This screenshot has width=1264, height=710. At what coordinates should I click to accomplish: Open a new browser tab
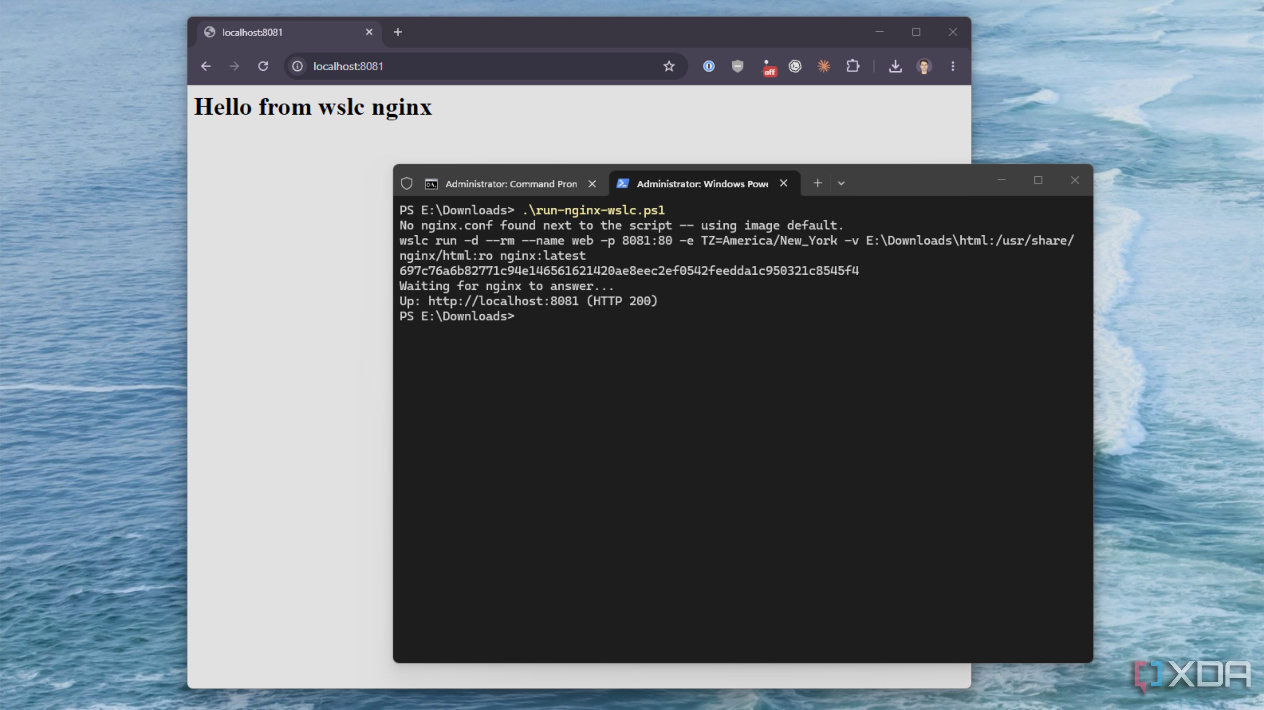398,32
